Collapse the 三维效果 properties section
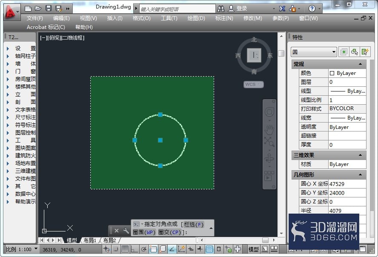 coord(360,155)
